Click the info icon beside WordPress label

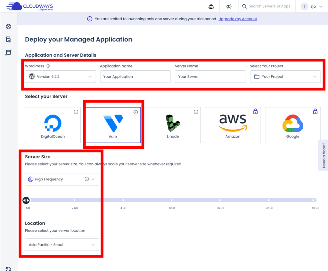click(48, 66)
